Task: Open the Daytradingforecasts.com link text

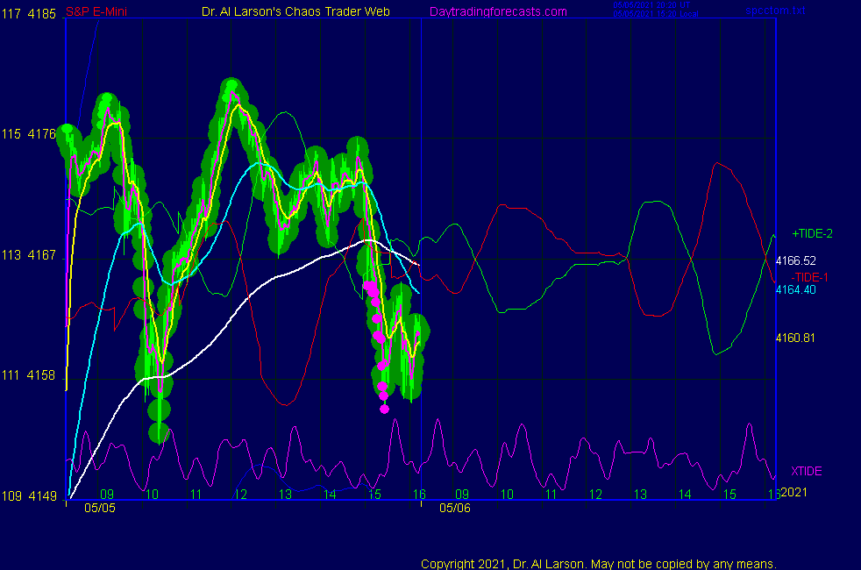Action: (x=498, y=11)
